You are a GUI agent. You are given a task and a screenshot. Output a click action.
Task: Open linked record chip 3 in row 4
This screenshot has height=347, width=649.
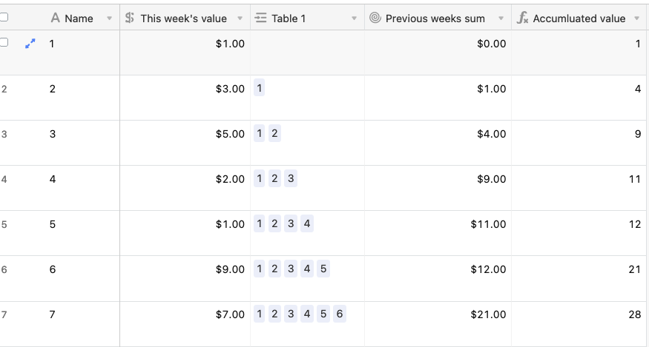pos(291,178)
